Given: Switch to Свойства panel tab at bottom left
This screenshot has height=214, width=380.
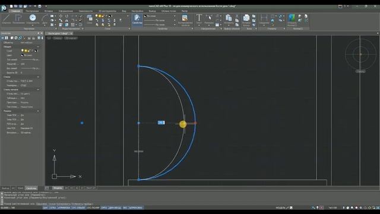Looking at the screenshot, I should [31, 188].
